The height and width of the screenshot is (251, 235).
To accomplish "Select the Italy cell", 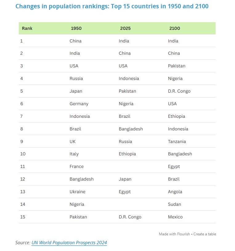I will click(74, 154).
